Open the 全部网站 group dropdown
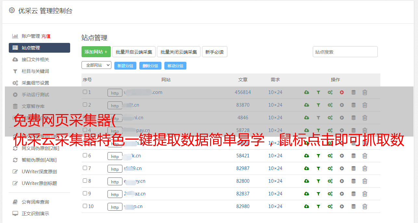The image size is (418, 223). tap(96, 65)
